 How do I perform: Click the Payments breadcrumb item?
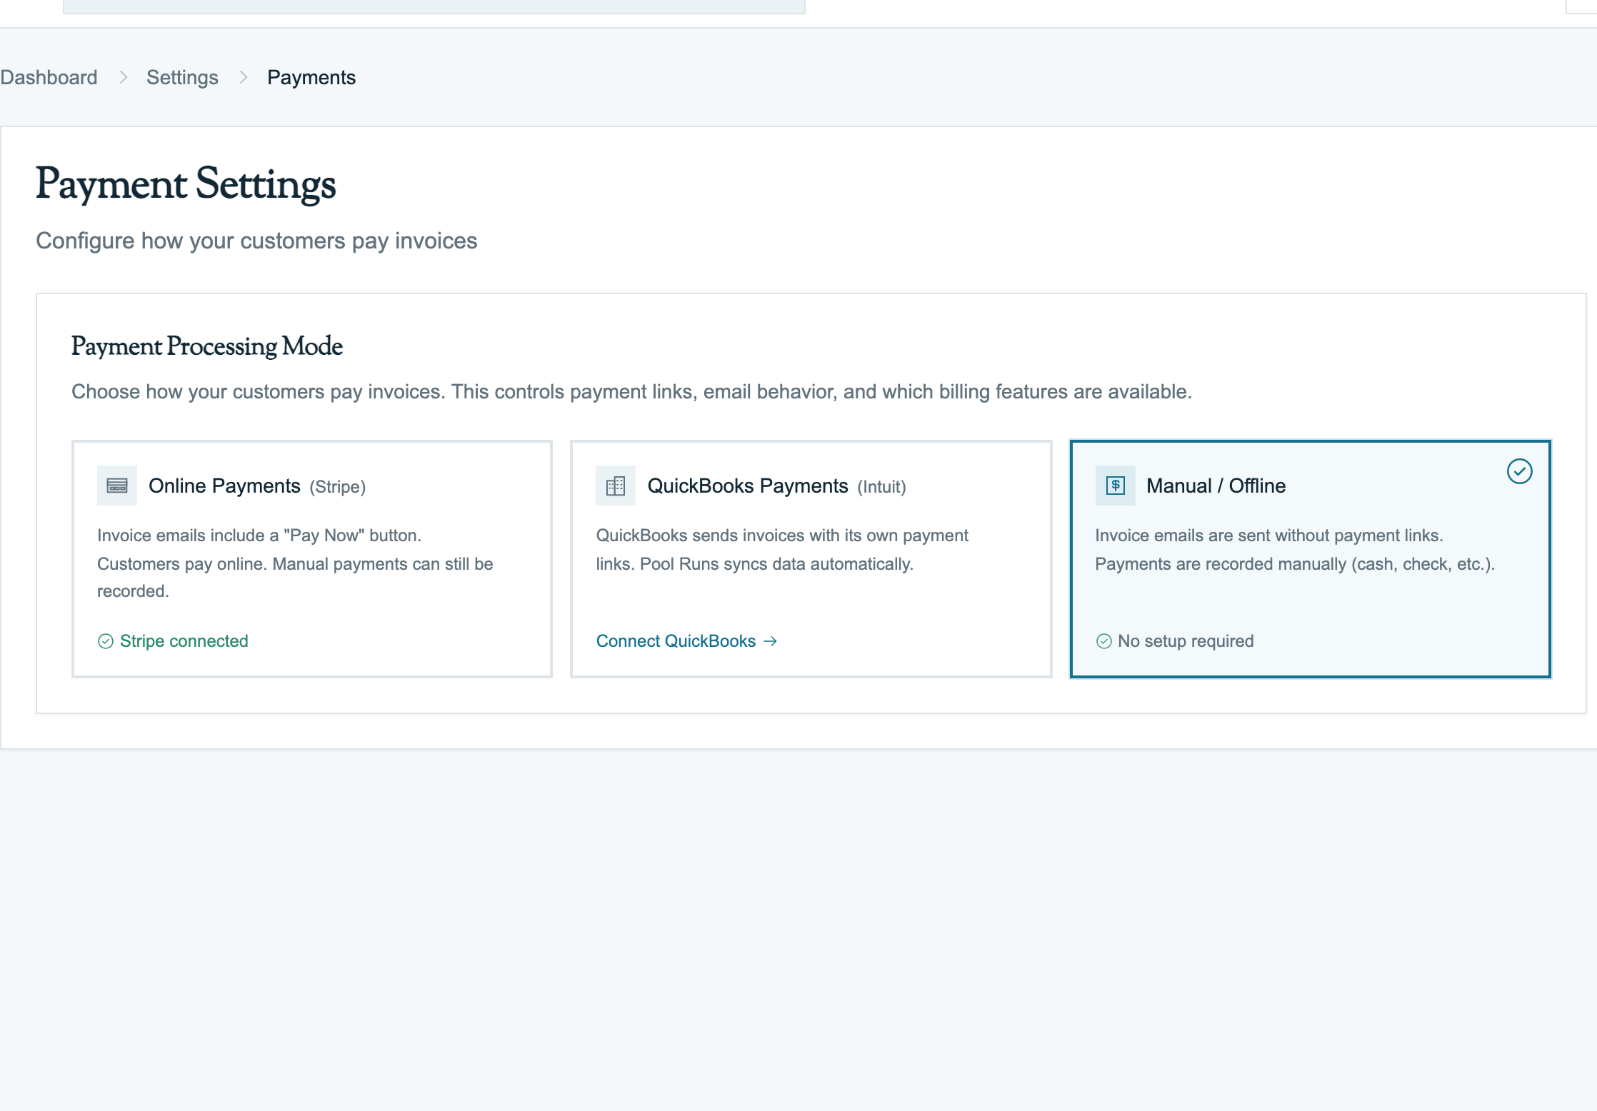click(x=311, y=77)
